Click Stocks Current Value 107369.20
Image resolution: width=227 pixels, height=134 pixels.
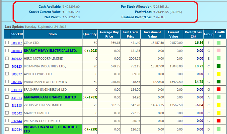pos(71,12)
